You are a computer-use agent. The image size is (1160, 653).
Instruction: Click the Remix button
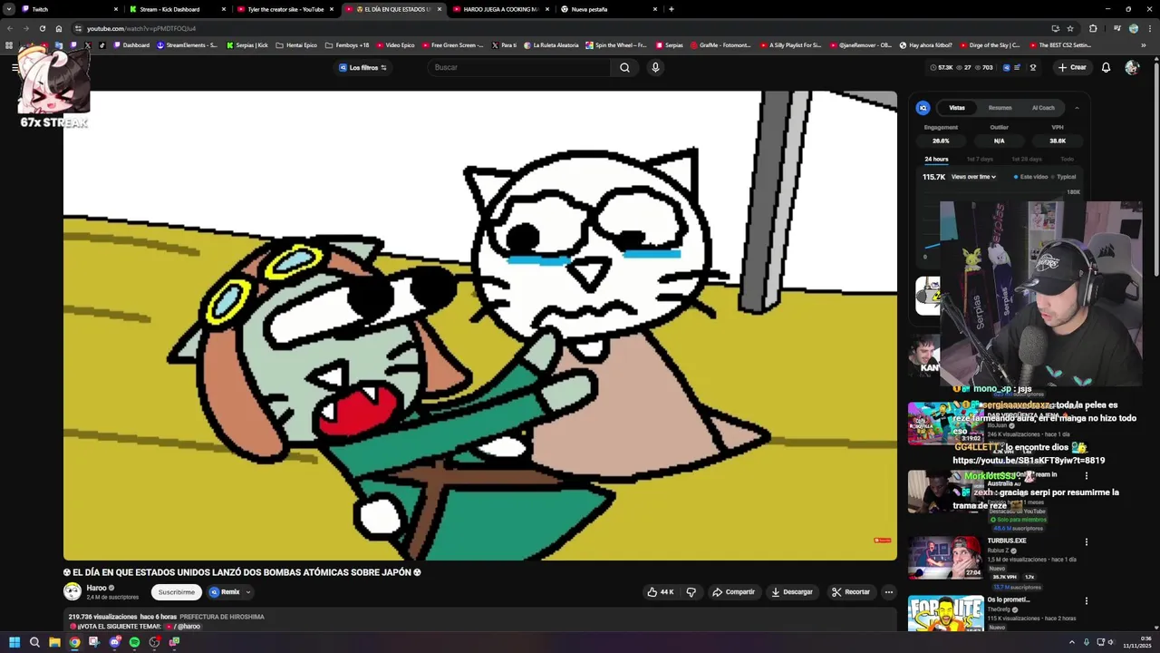coord(225,592)
